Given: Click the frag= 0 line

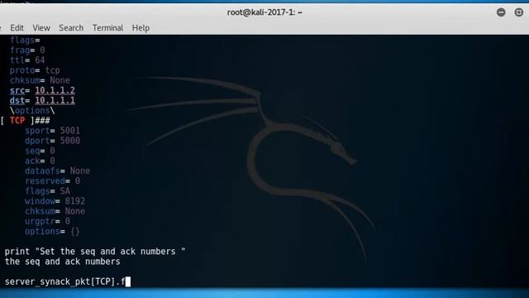Looking at the screenshot, I should coord(27,50).
